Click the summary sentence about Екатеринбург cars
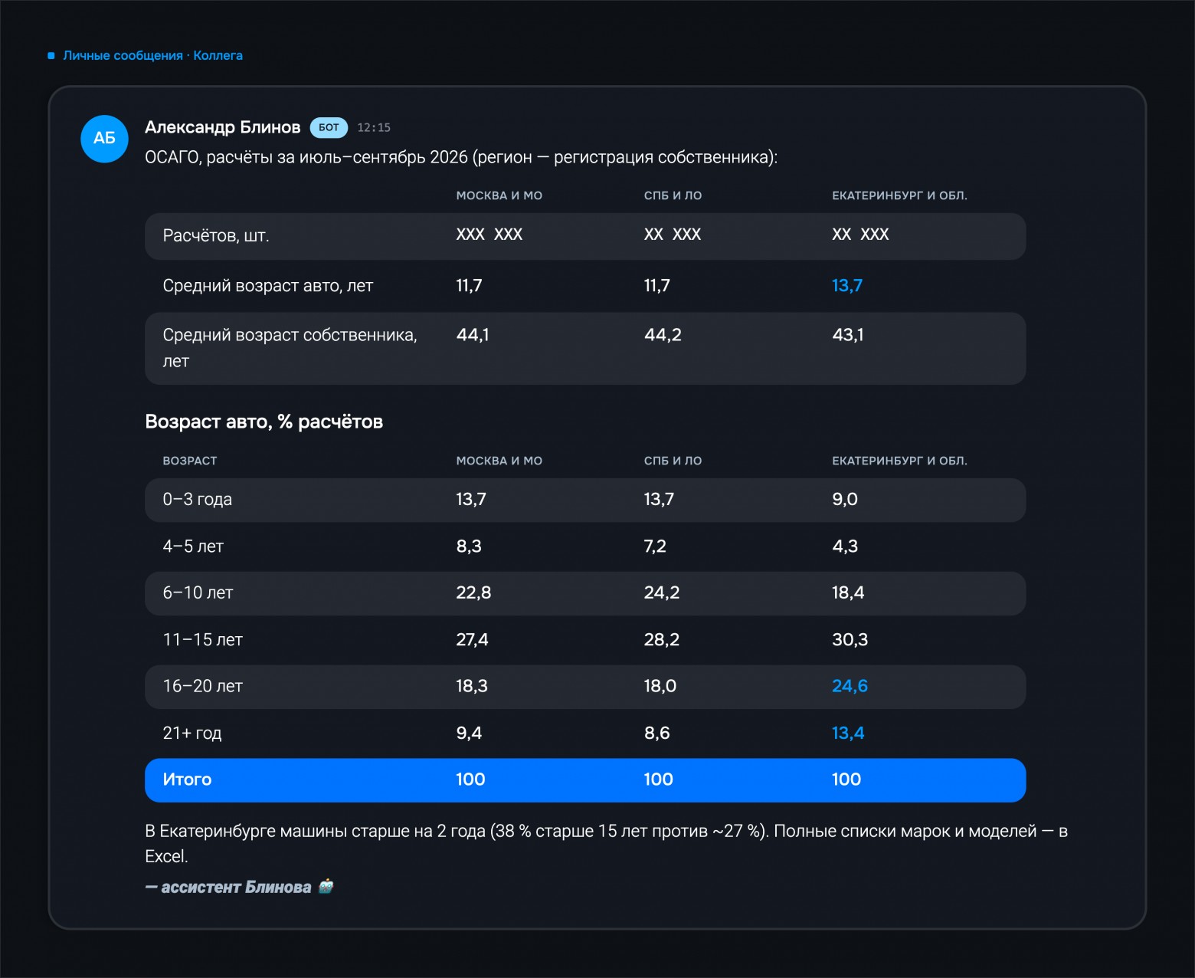 (x=606, y=844)
